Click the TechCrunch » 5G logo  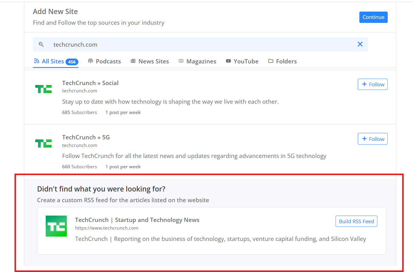click(x=43, y=143)
